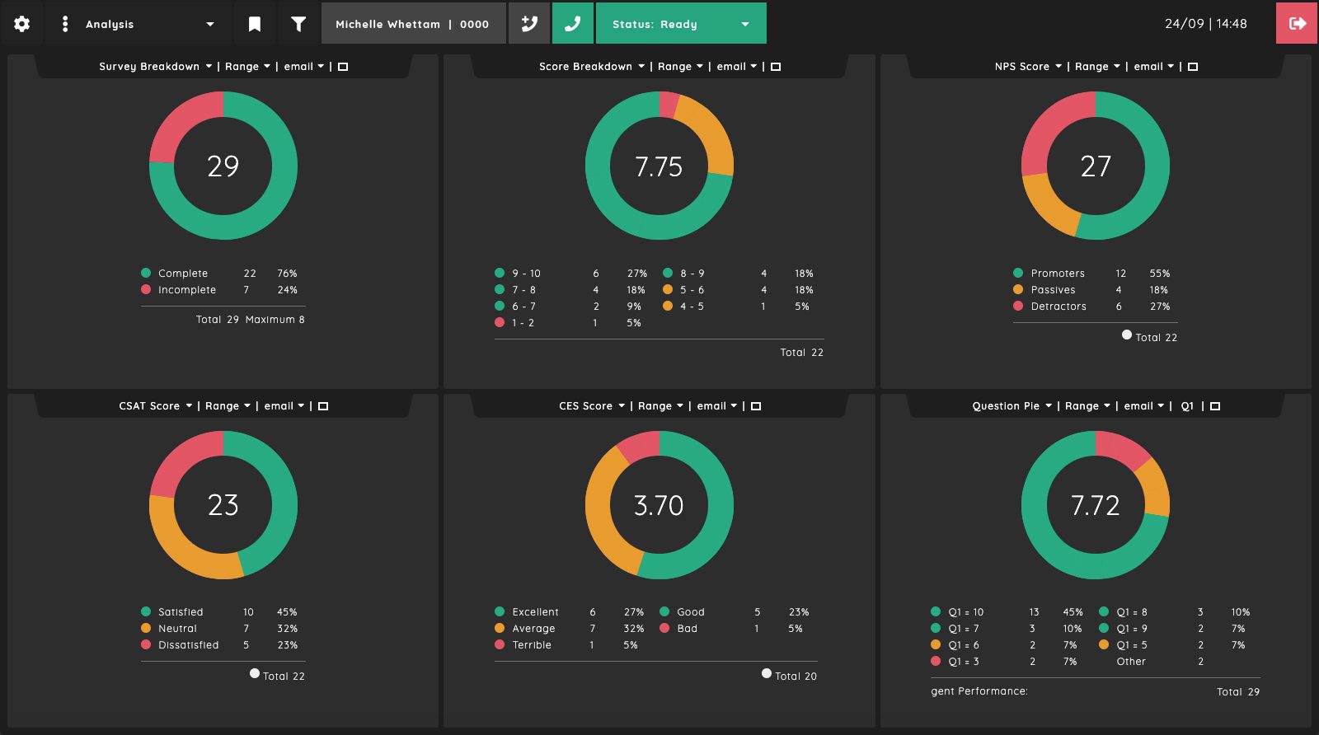This screenshot has height=735, width=1319.
Task: Click the bookmark icon in top bar
Action: [255, 24]
